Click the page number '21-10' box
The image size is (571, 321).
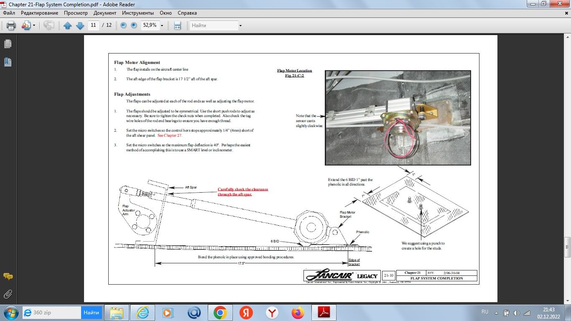(x=388, y=275)
